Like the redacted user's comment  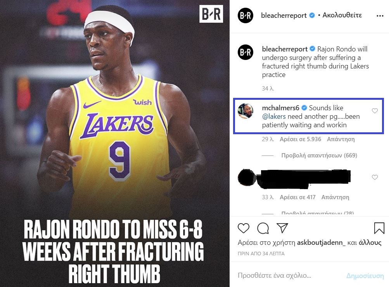(375, 177)
